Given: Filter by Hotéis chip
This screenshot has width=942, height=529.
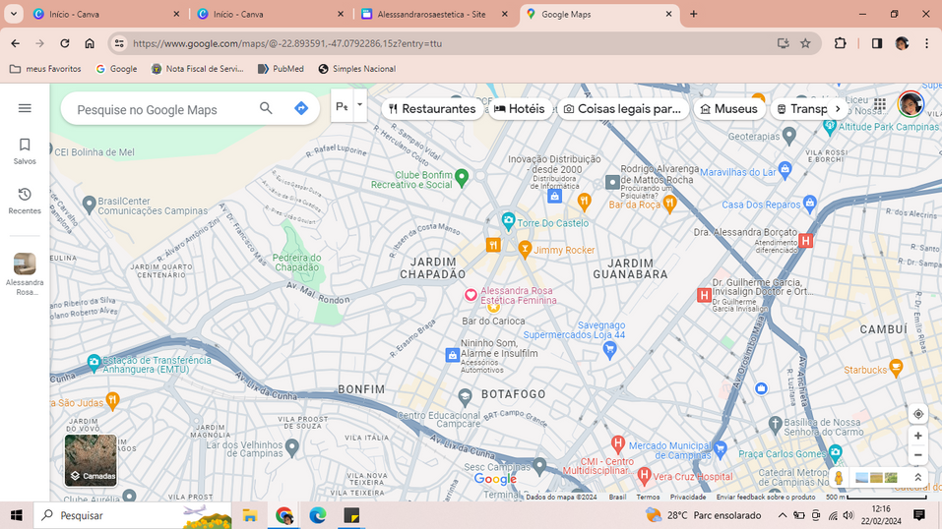Looking at the screenshot, I should 520,109.
